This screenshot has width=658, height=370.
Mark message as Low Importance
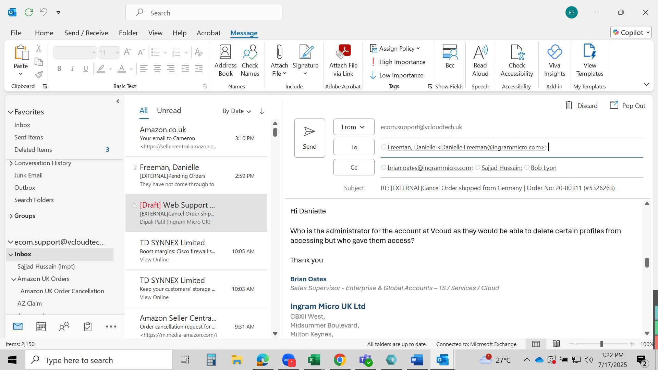click(x=397, y=75)
